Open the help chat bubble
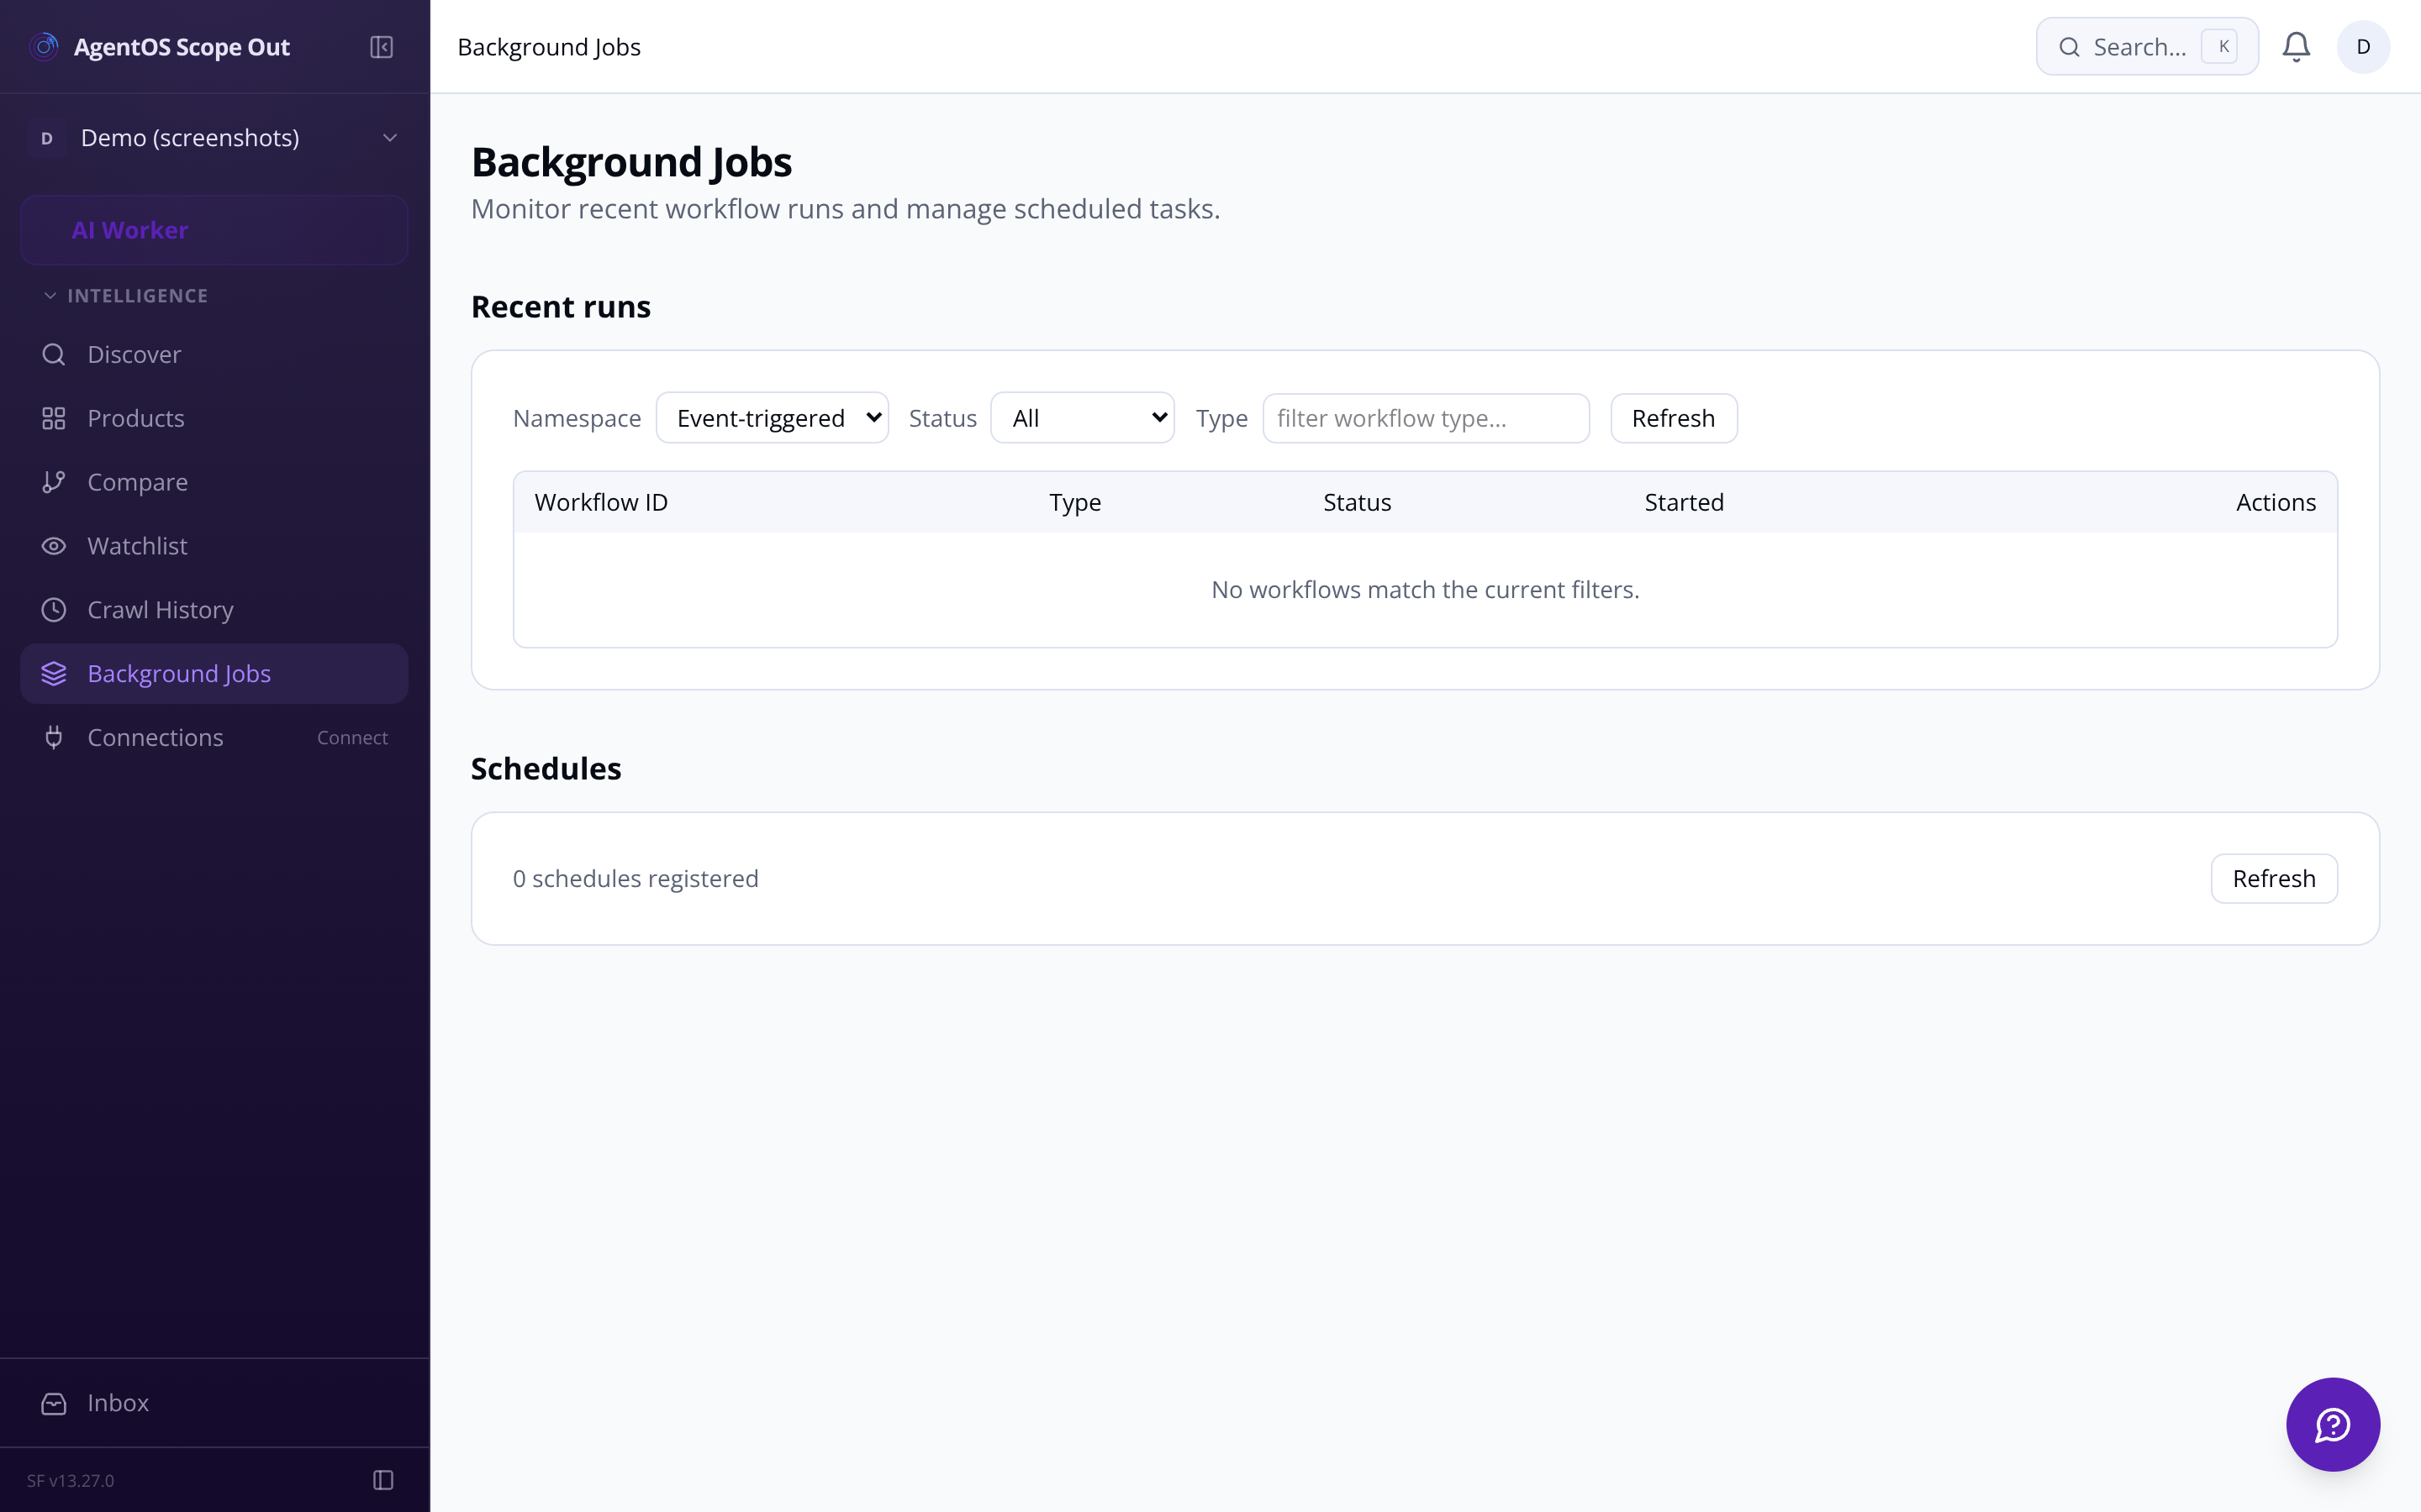This screenshot has width=2421, height=1512. (2332, 1424)
